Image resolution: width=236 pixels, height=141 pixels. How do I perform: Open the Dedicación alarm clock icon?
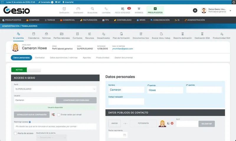(64, 9)
